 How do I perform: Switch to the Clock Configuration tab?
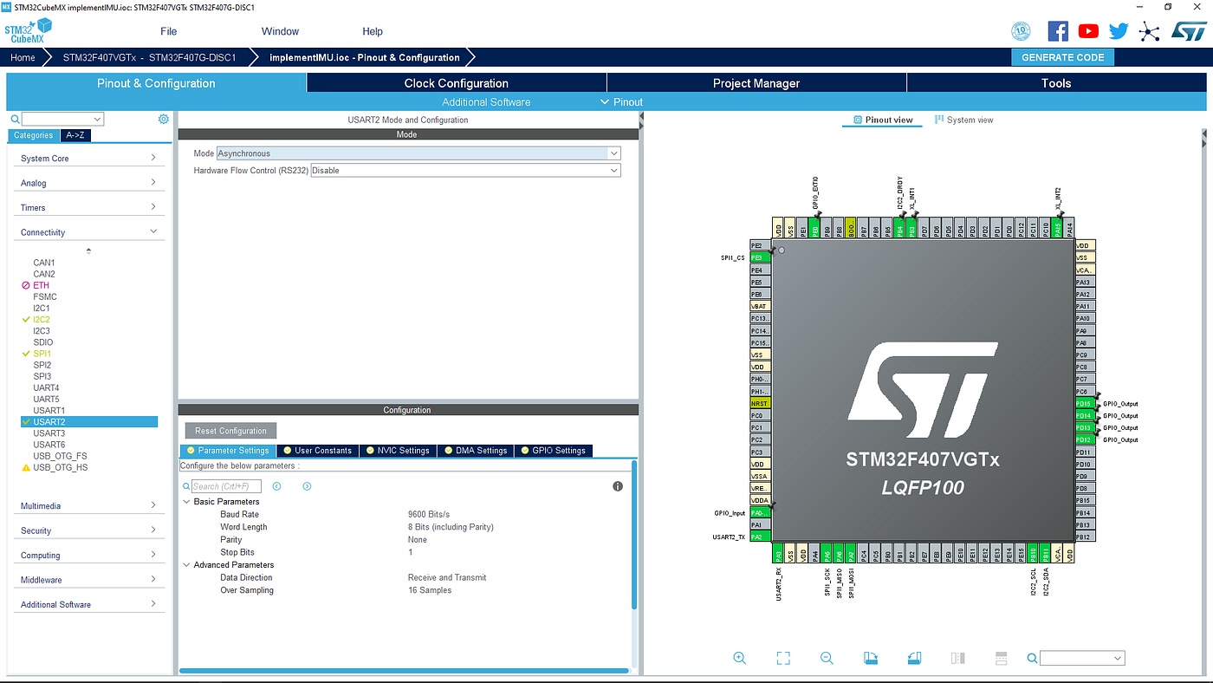click(x=456, y=82)
